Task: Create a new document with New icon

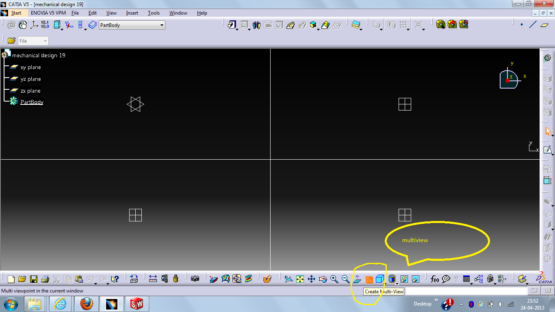Action: pyautogui.click(x=11, y=279)
